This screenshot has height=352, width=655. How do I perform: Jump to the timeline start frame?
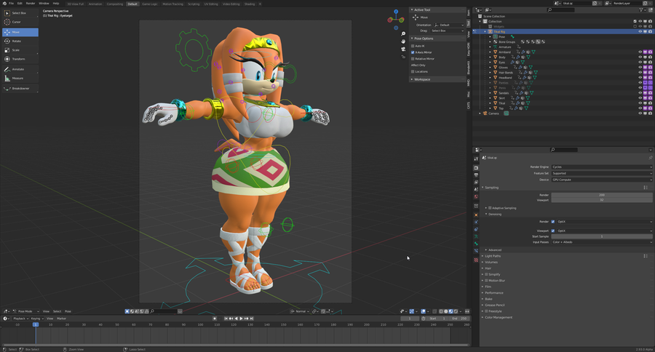226,319
